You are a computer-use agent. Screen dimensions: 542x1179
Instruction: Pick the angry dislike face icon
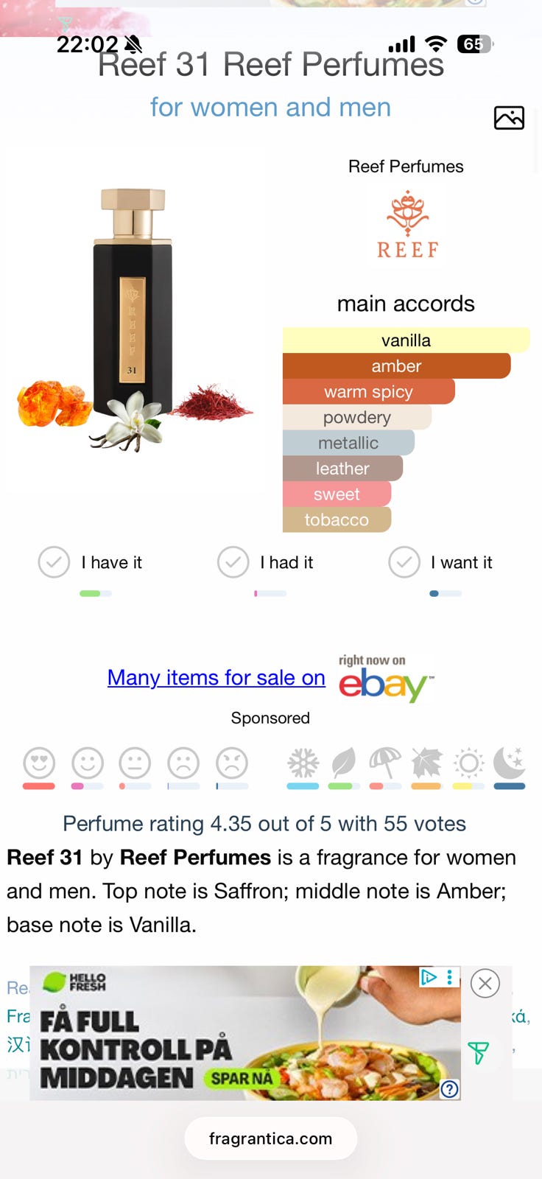(x=231, y=763)
